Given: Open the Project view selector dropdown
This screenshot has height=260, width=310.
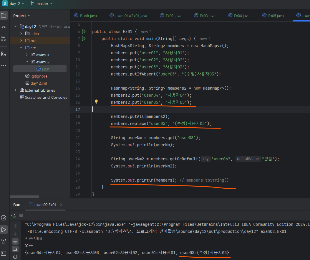Looking at the screenshot, I should [22, 16].
